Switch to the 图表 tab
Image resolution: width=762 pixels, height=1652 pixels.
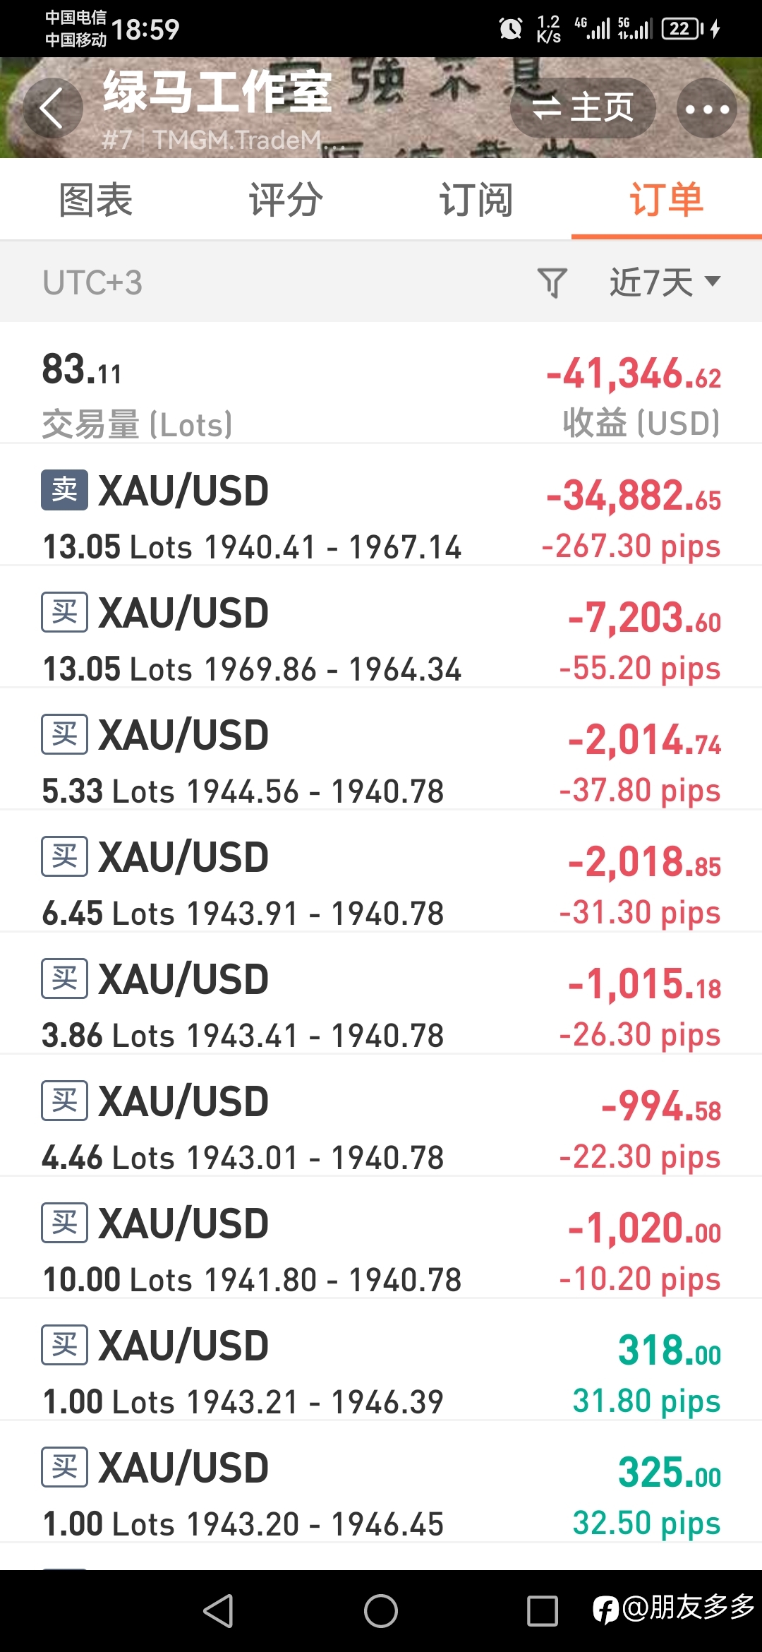(96, 200)
